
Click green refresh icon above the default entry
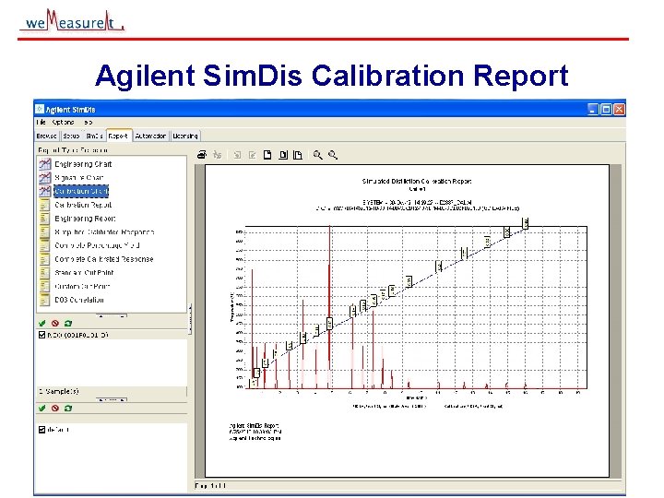tap(67, 409)
